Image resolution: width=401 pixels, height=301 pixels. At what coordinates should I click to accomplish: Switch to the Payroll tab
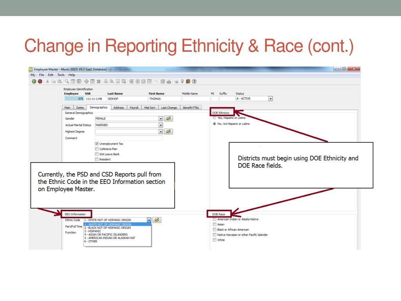[134, 108]
